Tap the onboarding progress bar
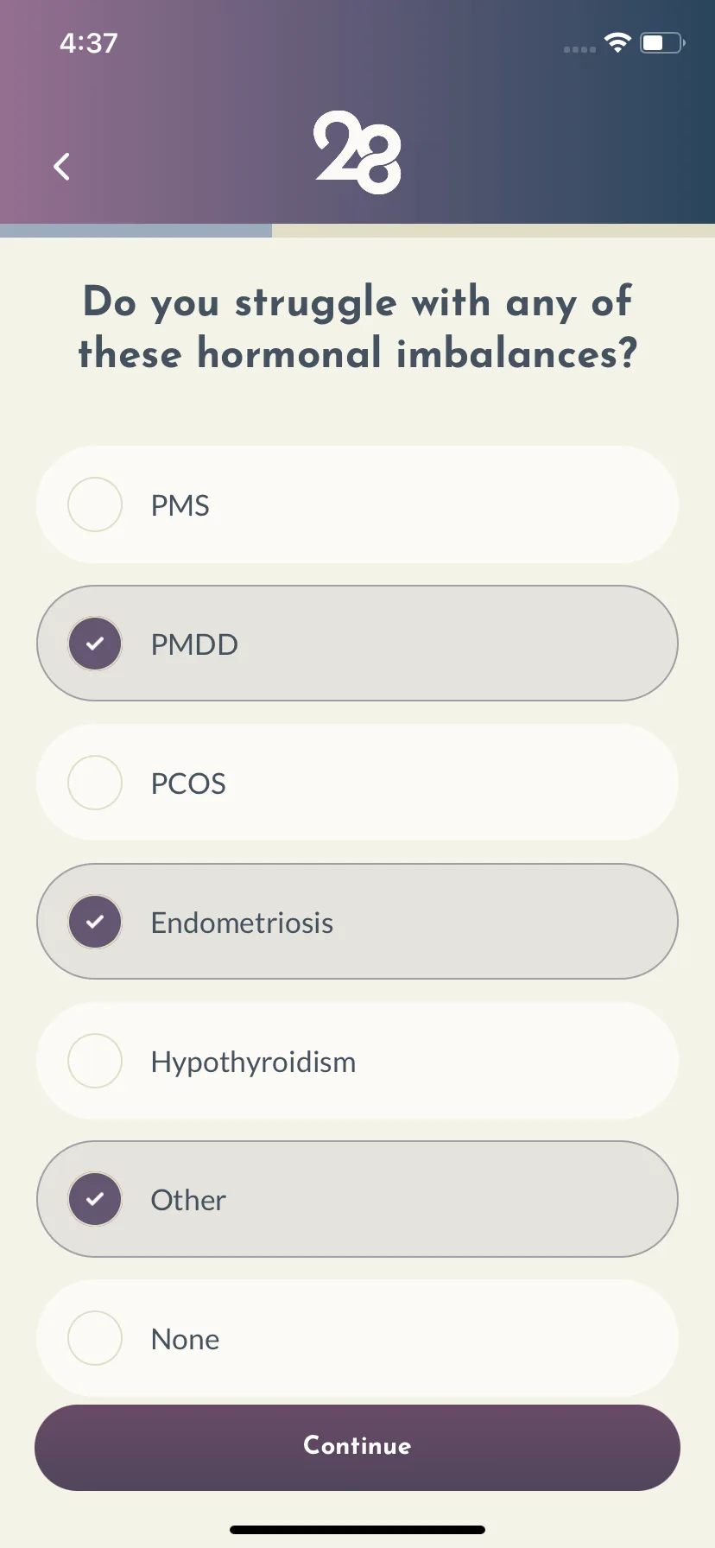Screen dimensions: 715x1548 pos(357,231)
